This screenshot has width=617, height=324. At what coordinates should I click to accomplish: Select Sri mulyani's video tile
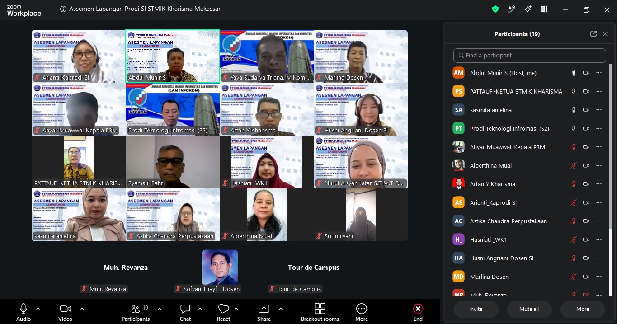361,215
